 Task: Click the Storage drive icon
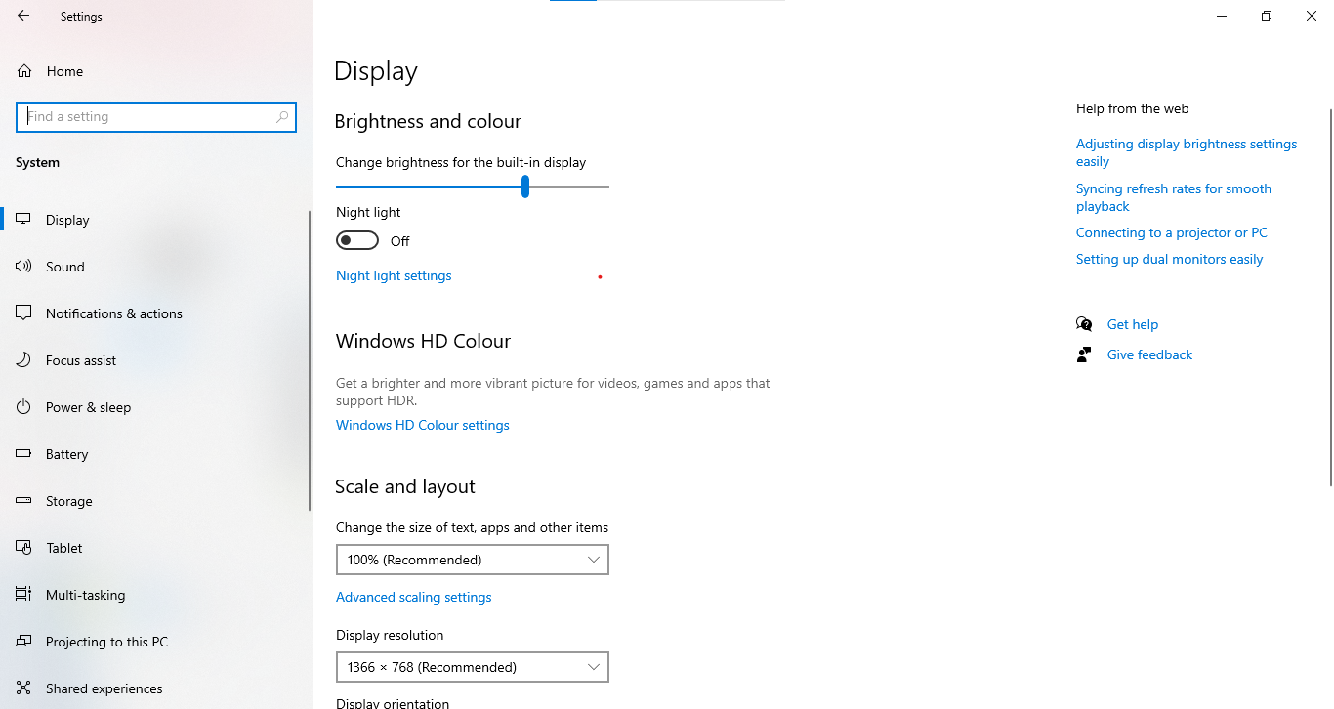[x=24, y=501]
